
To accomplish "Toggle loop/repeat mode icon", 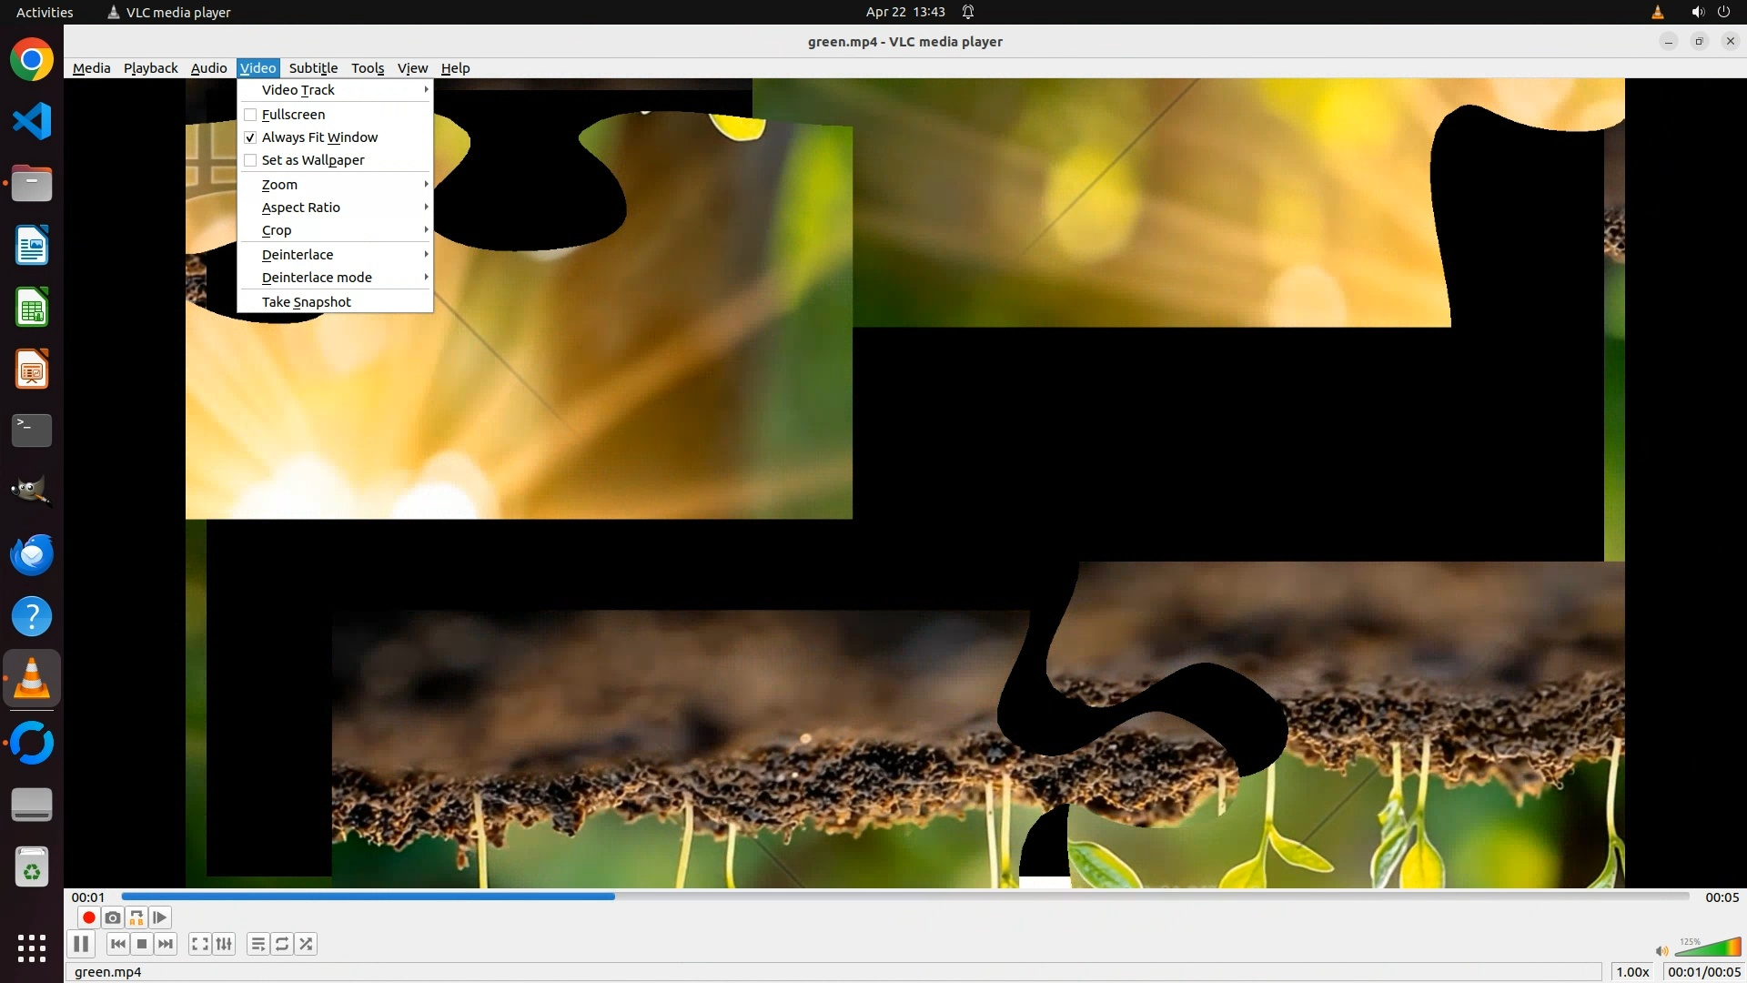I will click(282, 944).
